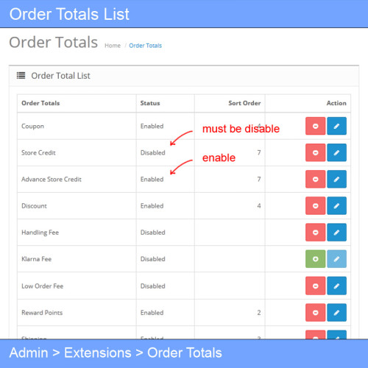Open edit for Advance Store Credit
Viewport: 368px width, 368px height.
point(336,179)
